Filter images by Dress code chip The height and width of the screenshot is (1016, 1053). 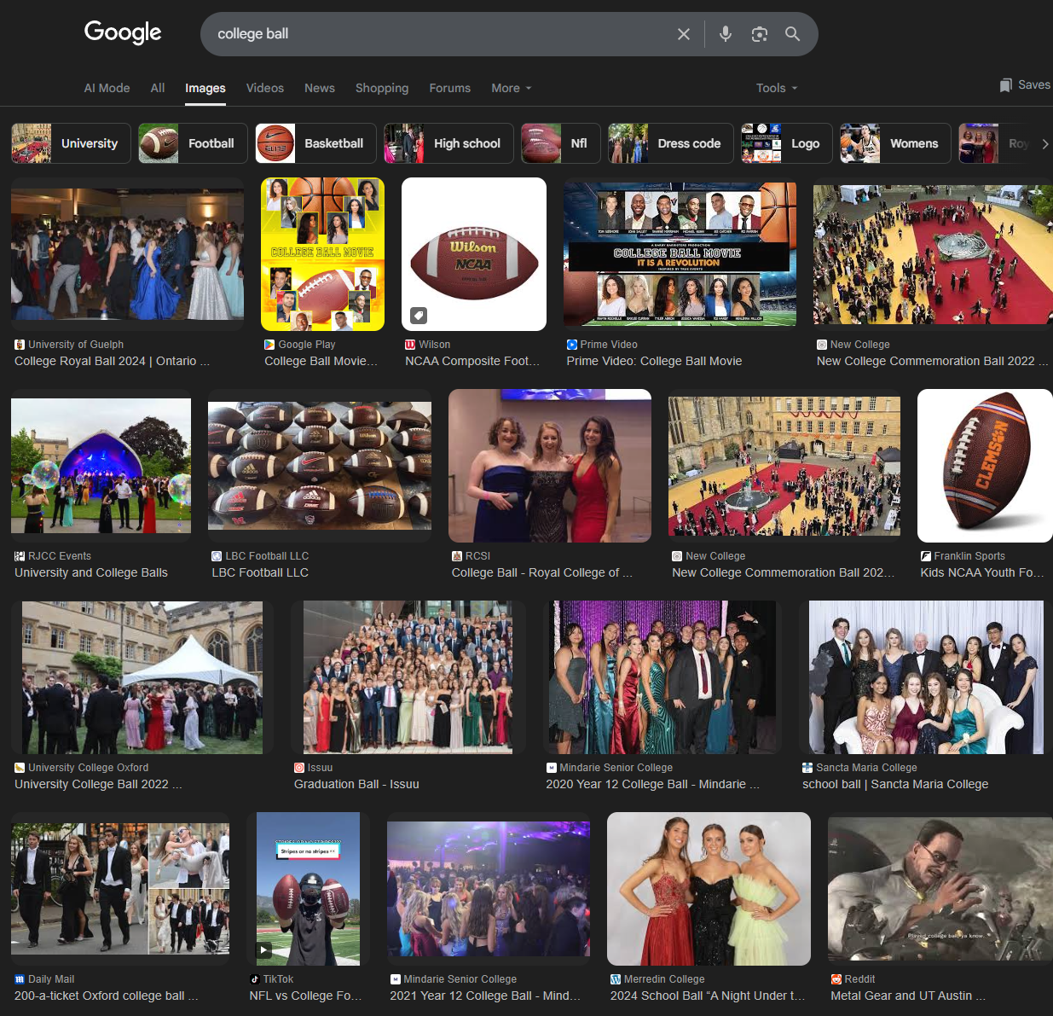coord(671,143)
